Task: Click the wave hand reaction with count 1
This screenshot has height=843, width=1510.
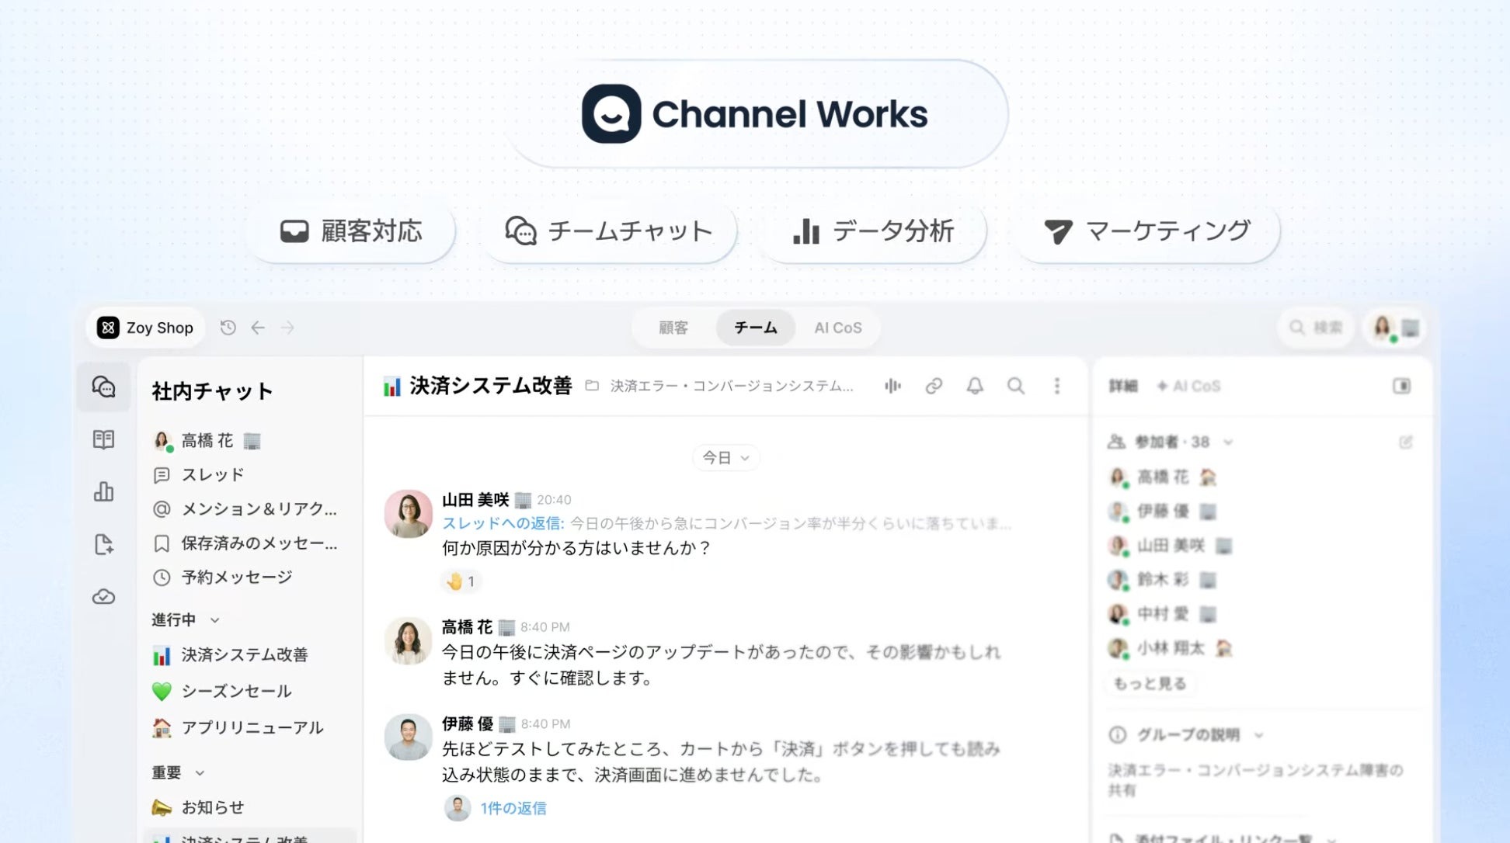Action: (461, 581)
